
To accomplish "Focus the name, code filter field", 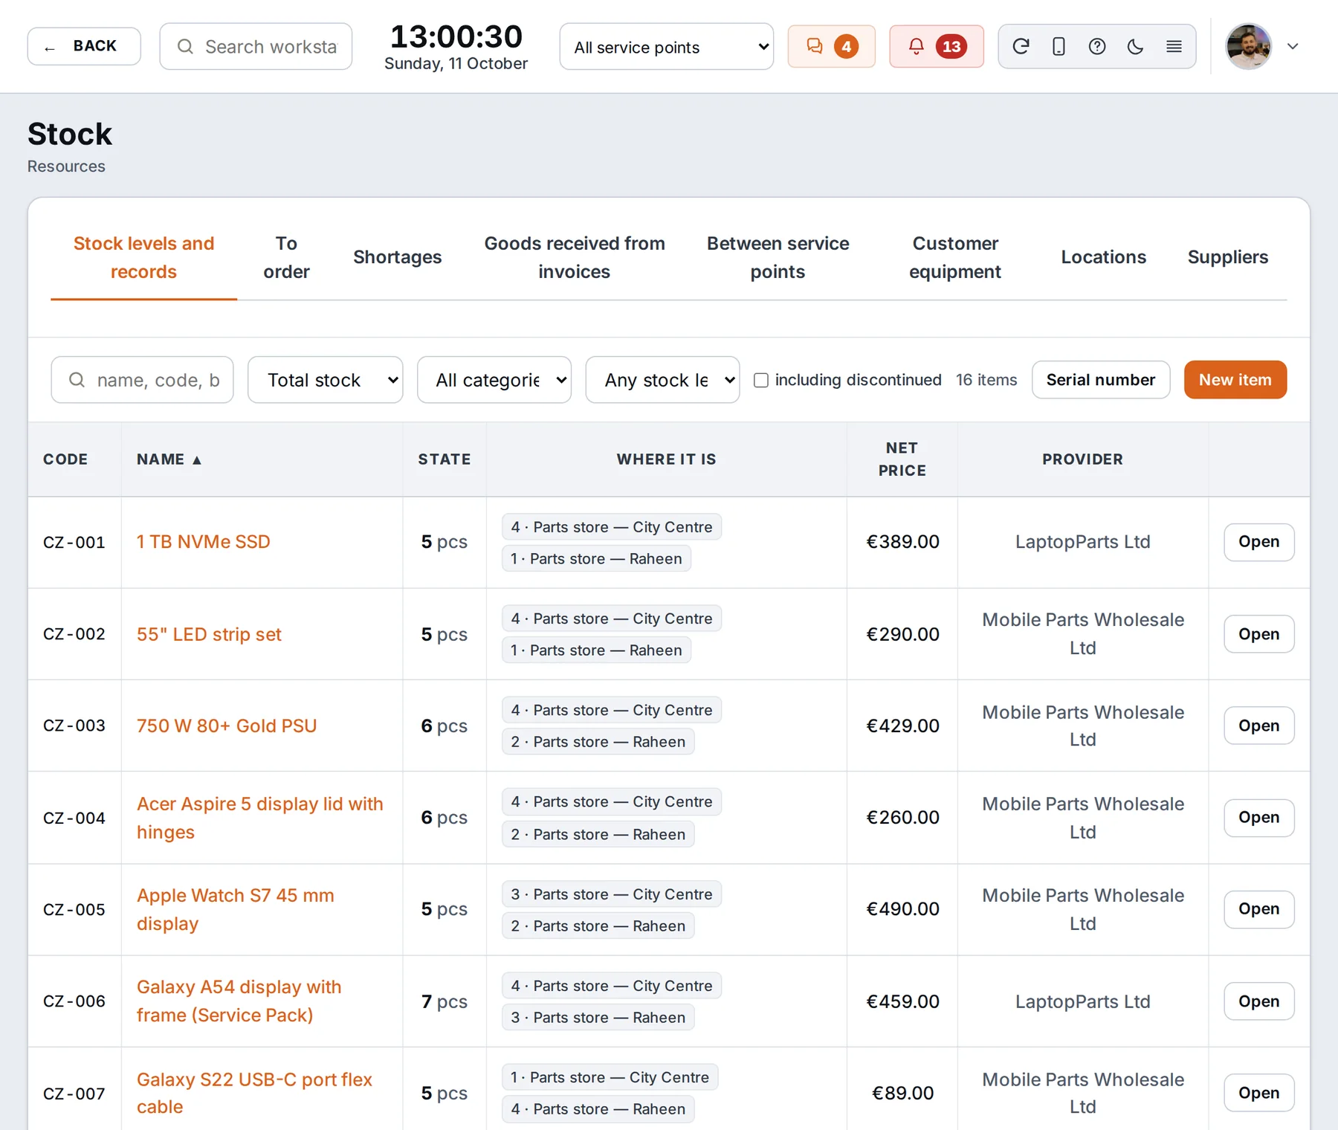I will tap(142, 380).
